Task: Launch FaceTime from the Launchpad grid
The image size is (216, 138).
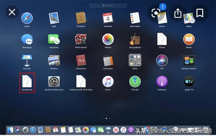Action: point(54,39)
